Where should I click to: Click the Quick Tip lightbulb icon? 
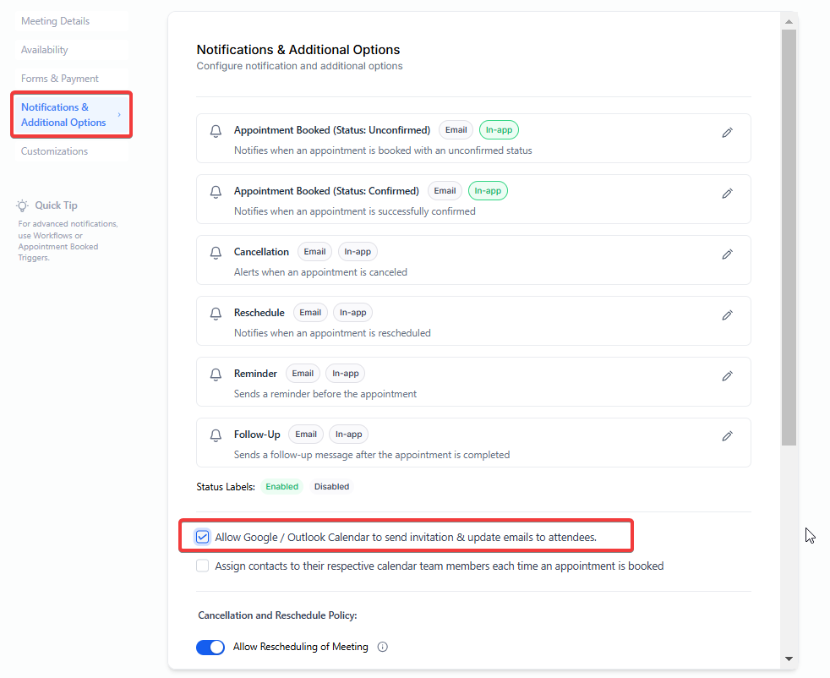click(x=23, y=205)
